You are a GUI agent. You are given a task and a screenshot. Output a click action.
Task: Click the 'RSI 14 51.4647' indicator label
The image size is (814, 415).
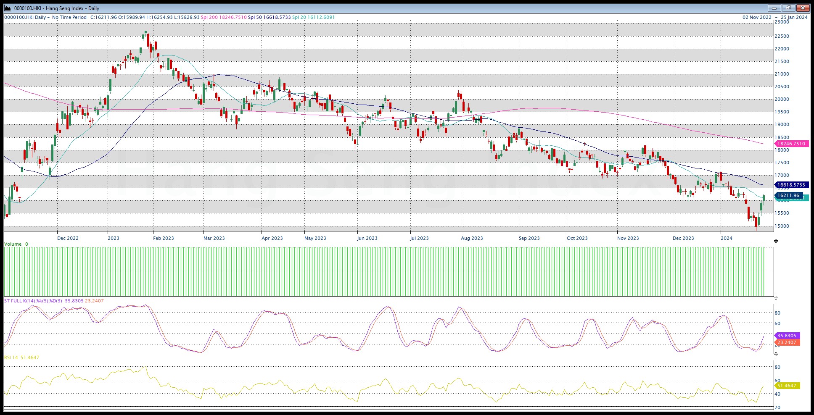(x=22, y=357)
